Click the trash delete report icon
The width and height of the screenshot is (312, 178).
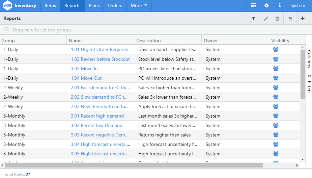[x=277, y=19]
